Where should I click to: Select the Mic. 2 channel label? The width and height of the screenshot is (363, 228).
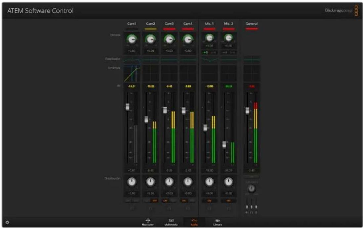point(228,23)
